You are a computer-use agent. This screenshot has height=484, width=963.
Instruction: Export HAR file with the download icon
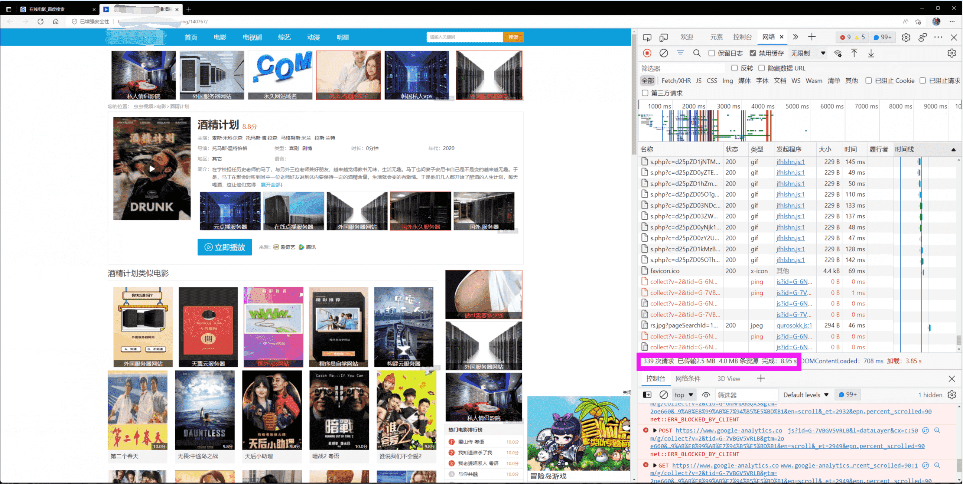pyautogui.click(x=871, y=53)
